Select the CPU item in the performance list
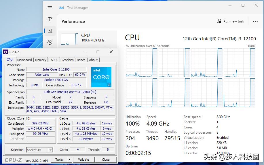The height and width of the screenshot is (165, 264). (88, 39)
